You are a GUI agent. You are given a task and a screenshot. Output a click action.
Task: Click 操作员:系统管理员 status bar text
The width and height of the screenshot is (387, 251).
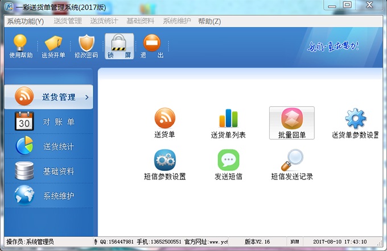(x=30, y=242)
